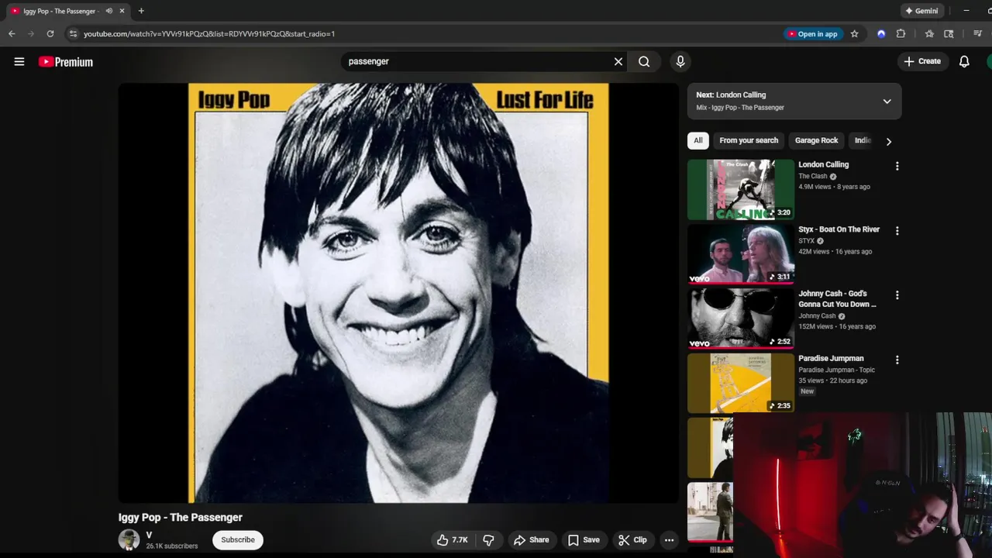Open Gemini in Chrome
Viewport: 992px width, 558px height.
point(921,11)
